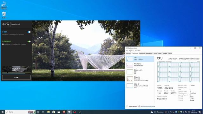Click the AMD Ryzen 7 2700X processor title
Screen dimensions: 203x114
tap(184, 59)
